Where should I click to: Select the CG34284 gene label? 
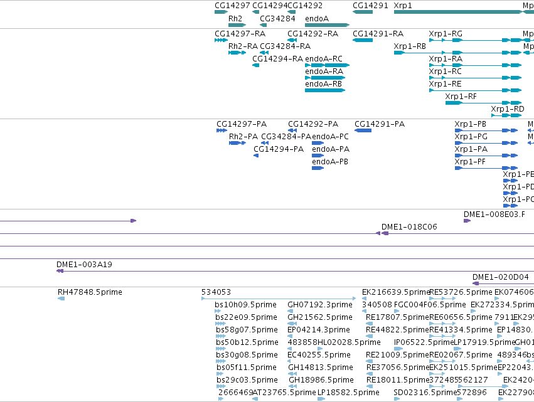click(277, 18)
